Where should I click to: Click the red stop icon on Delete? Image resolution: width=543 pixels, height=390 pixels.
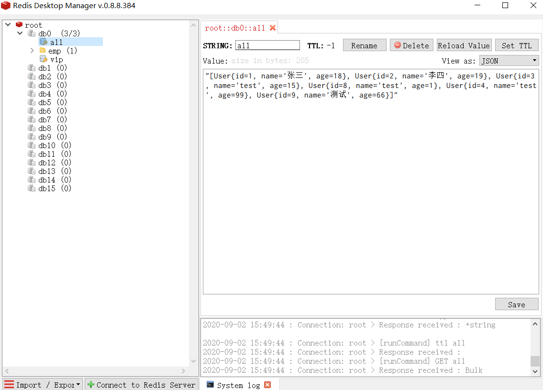point(398,45)
